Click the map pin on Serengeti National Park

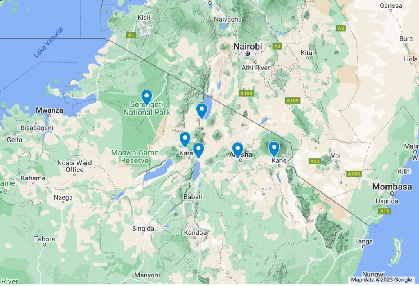(x=146, y=97)
